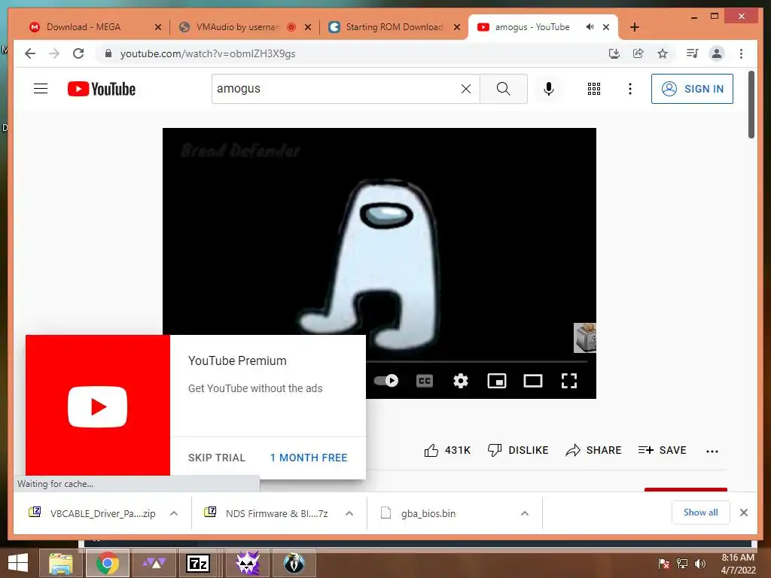Screen dimensions: 771x578
Task: Enable the miniplayer
Action: (x=497, y=381)
